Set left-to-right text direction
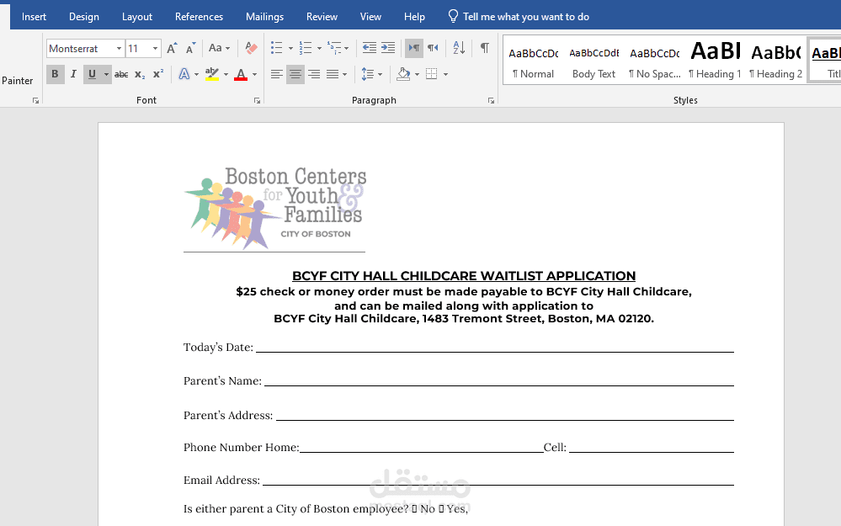This screenshot has height=526, width=841. (414, 48)
